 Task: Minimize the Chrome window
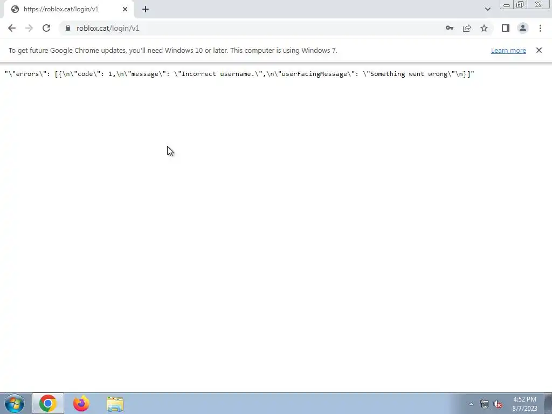[507, 4]
